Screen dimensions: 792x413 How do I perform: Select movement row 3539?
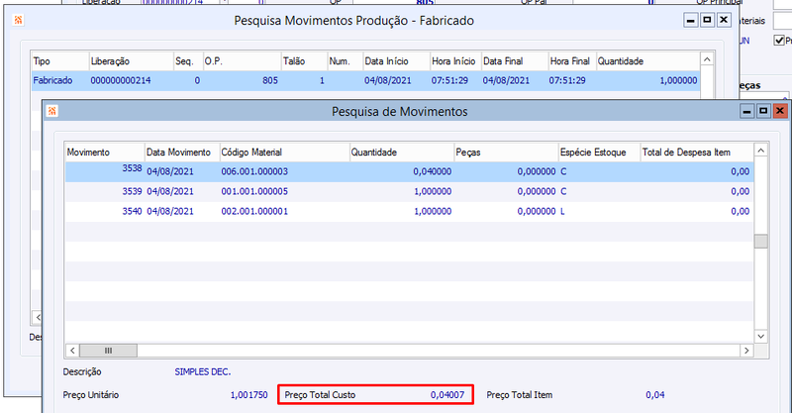coord(409,191)
